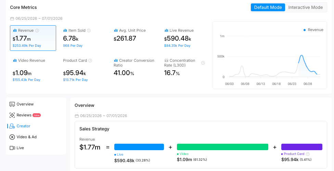Click the Revenue help question-mark icon
The image size is (334, 171).
tap(37, 30)
